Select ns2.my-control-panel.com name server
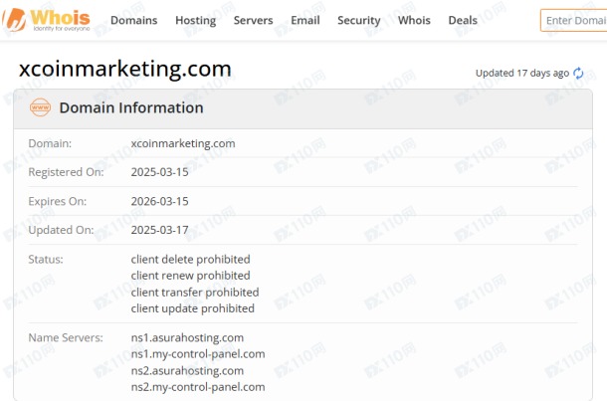 198,387
